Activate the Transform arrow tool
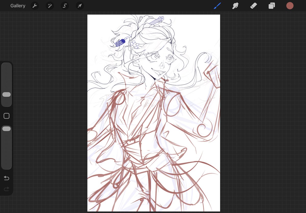 [80, 6]
